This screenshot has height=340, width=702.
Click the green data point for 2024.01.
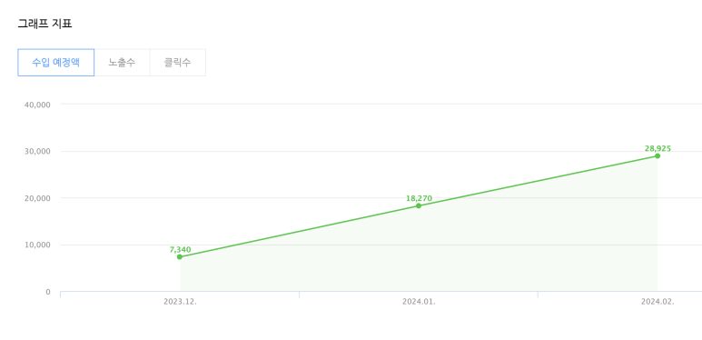tap(419, 205)
